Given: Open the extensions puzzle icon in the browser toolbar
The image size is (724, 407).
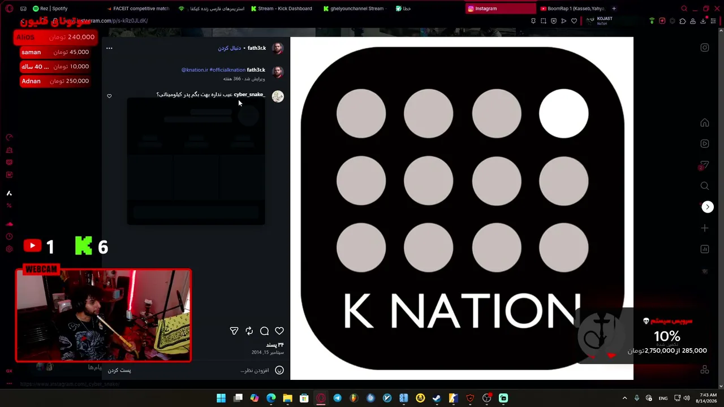Looking at the screenshot, I should [x=683, y=21].
